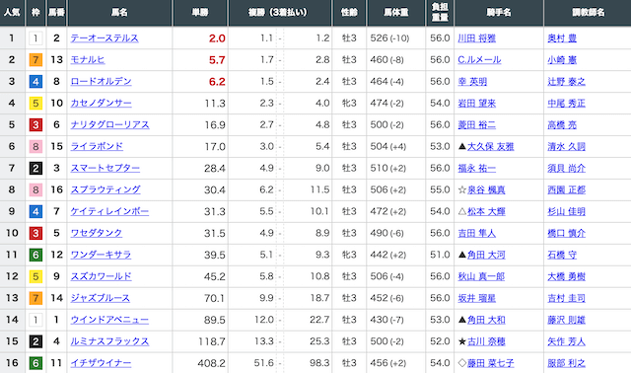Click jockey C.ルメール link
631x373 pixels.
click(x=479, y=60)
